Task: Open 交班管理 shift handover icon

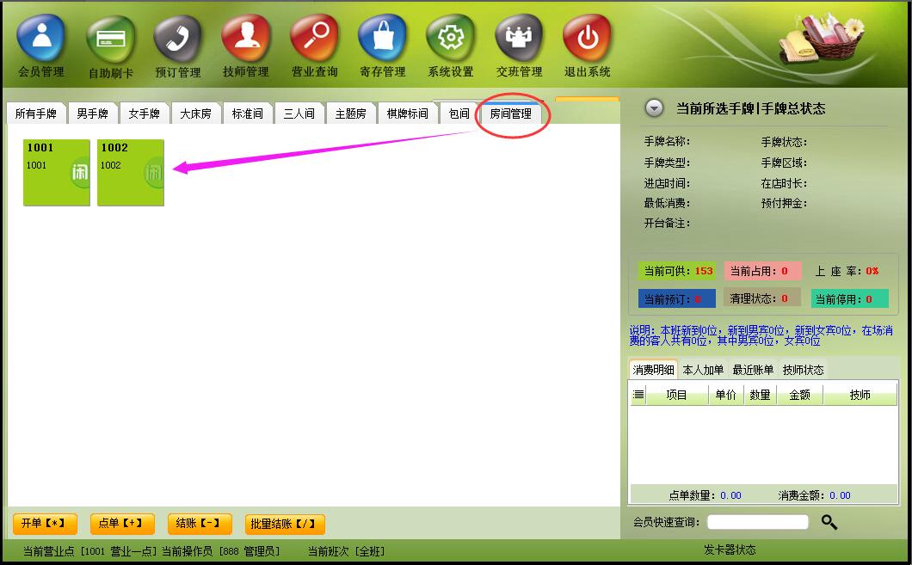Action: 519,39
